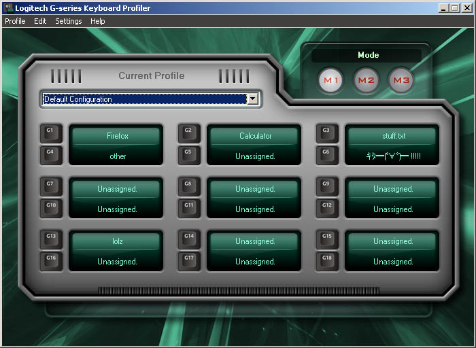Click the G16 key icon
This screenshot has width=476, height=348.
51,261
